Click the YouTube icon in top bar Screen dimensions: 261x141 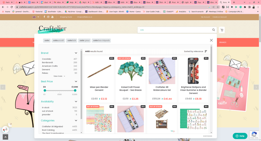click(53, 17)
